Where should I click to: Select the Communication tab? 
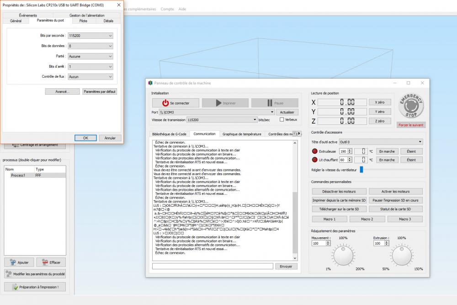click(x=204, y=134)
